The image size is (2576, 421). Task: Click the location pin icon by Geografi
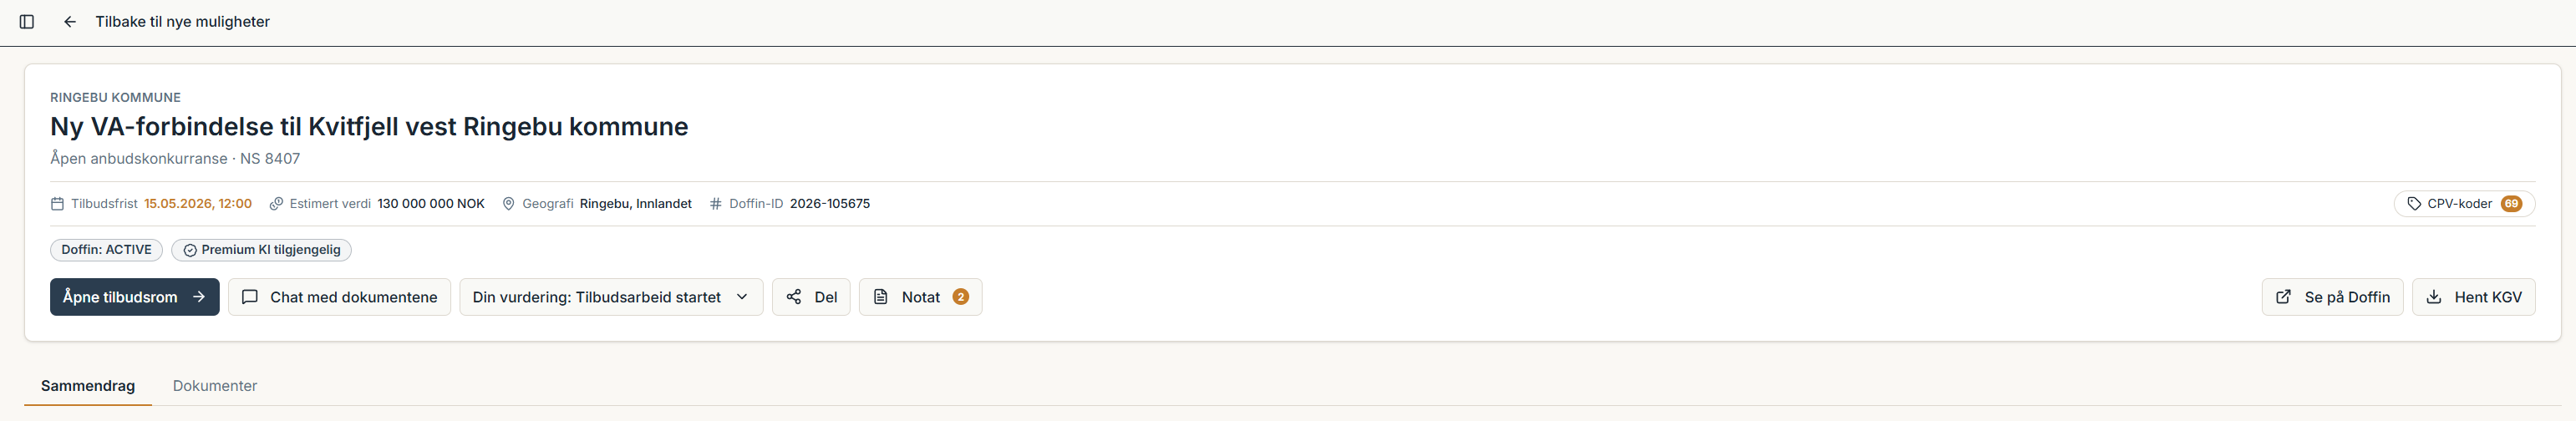coord(508,204)
